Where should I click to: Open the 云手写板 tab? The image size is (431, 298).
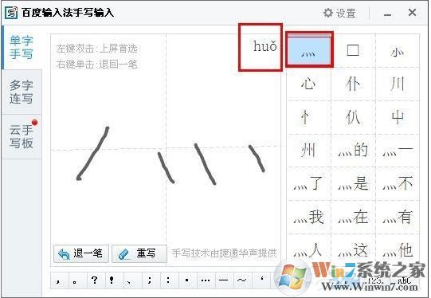[22, 136]
